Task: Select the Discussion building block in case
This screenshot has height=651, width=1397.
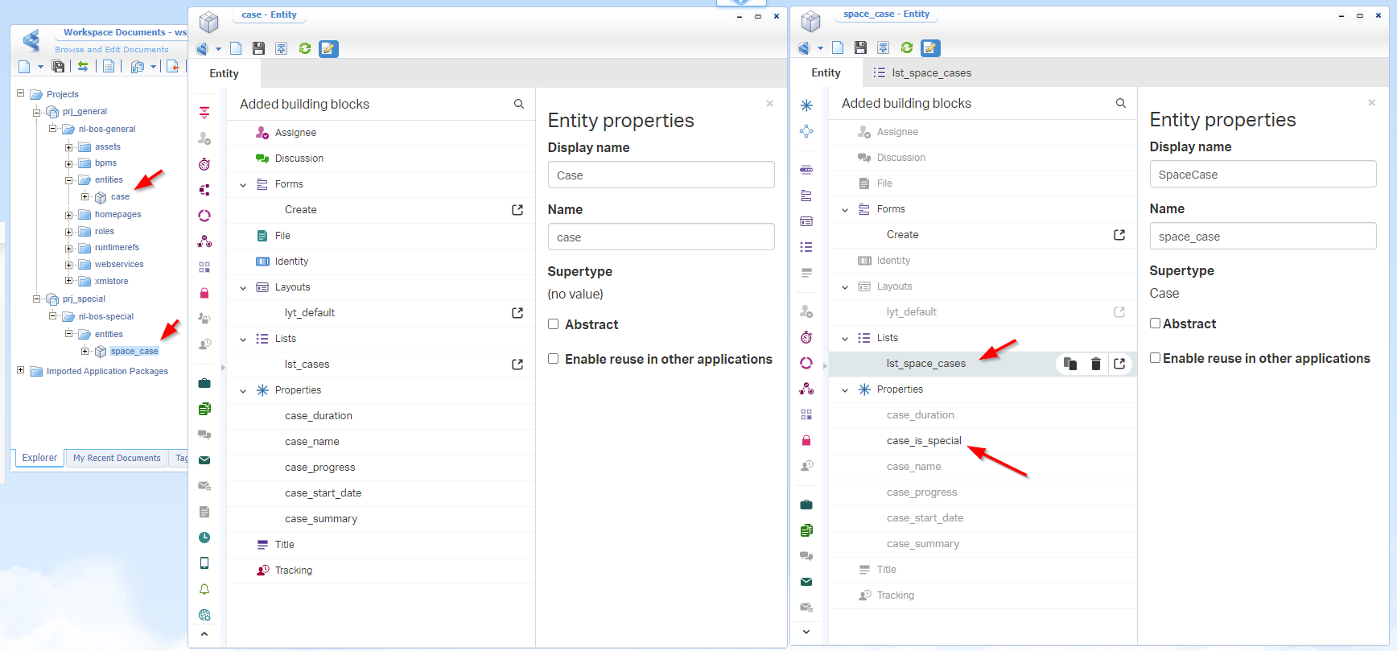Action: (299, 159)
